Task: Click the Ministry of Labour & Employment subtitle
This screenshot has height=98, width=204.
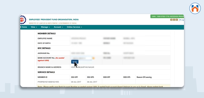Action: (x=53, y=23)
